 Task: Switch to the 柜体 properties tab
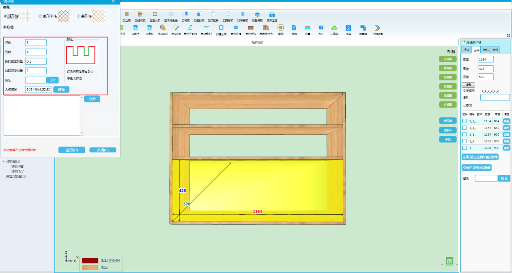pos(466,50)
